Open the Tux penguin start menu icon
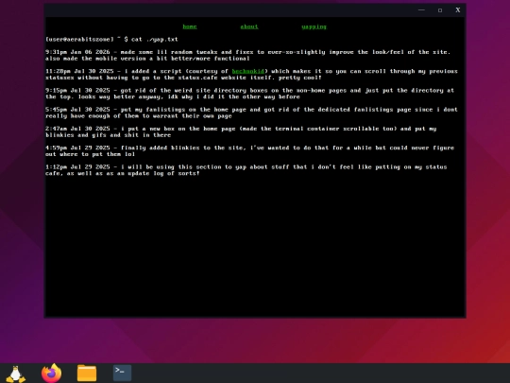This screenshot has height=383, width=510. pyautogui.click(x=16, y=374)
